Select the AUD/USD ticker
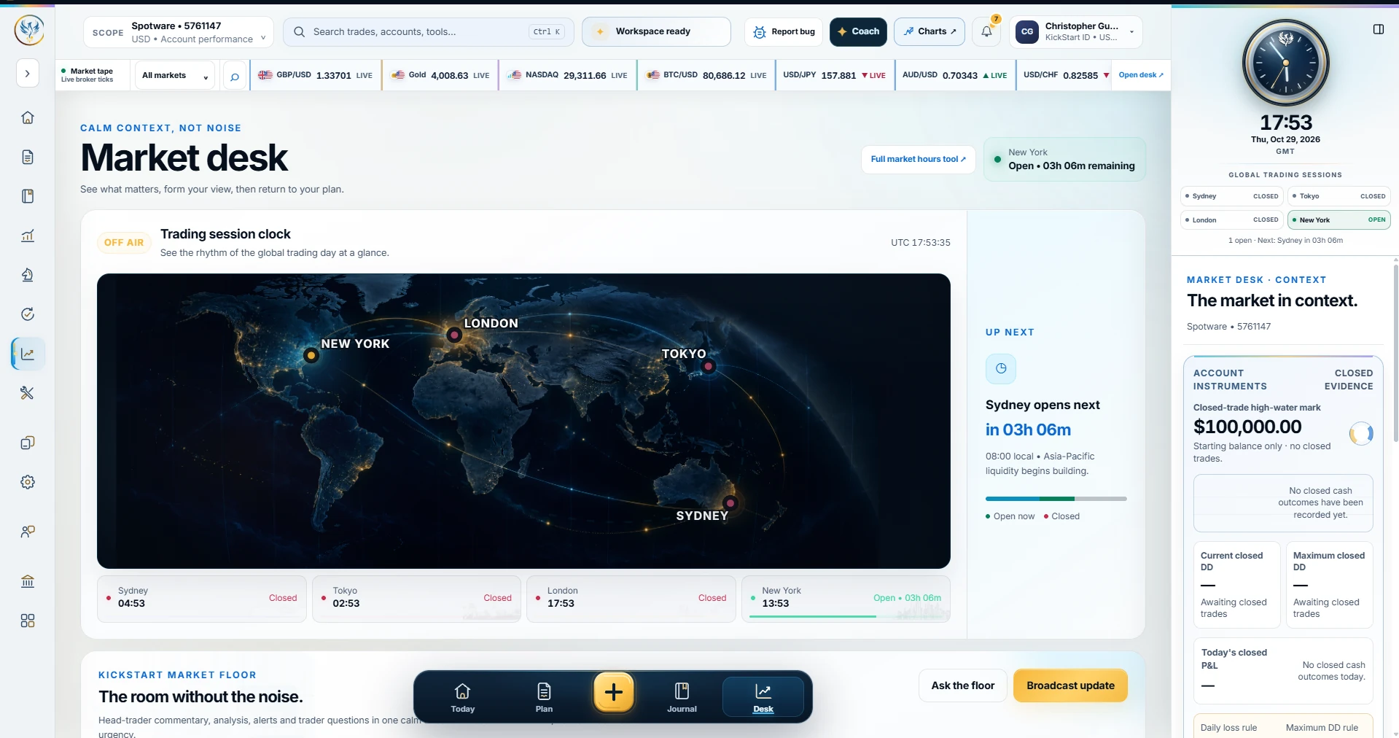This screenshot has height=738, width=1399. [x=955, y=75]
